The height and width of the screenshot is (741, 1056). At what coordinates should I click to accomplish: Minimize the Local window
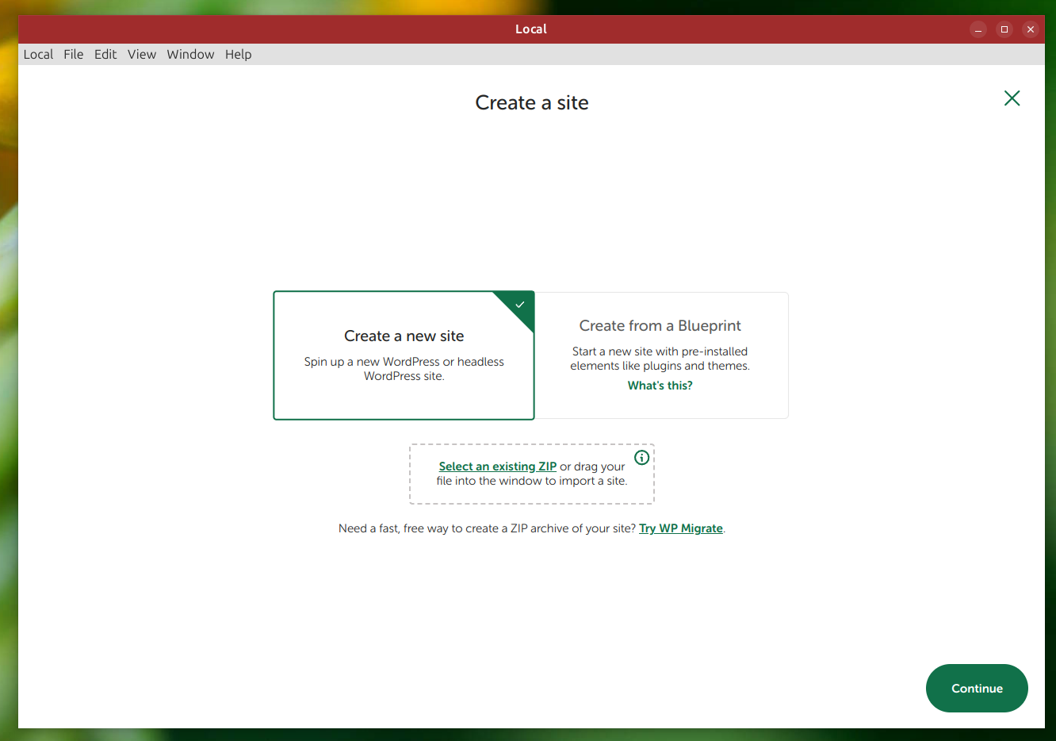(x=978, y=29)
